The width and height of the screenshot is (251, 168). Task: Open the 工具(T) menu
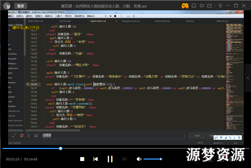tap(59, 16)
